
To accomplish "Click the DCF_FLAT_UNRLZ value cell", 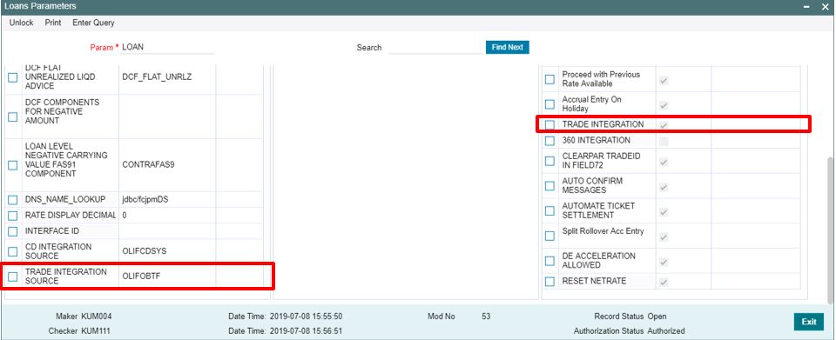I will coord(167,77).
